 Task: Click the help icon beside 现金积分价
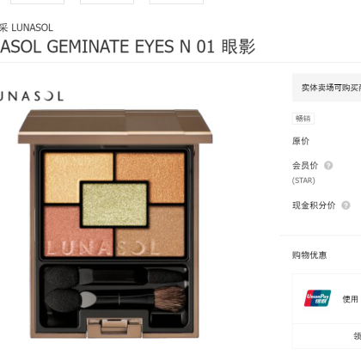coord(346,205)
